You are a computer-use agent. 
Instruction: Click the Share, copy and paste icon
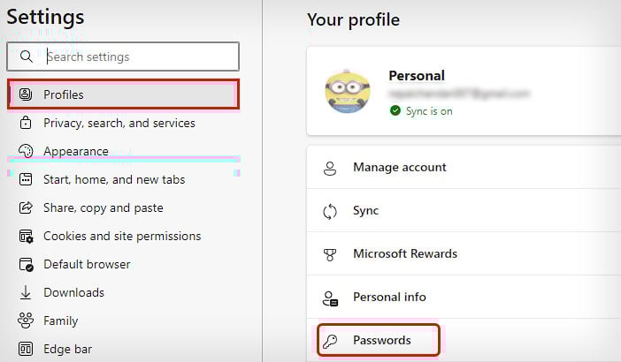[26, 207]
